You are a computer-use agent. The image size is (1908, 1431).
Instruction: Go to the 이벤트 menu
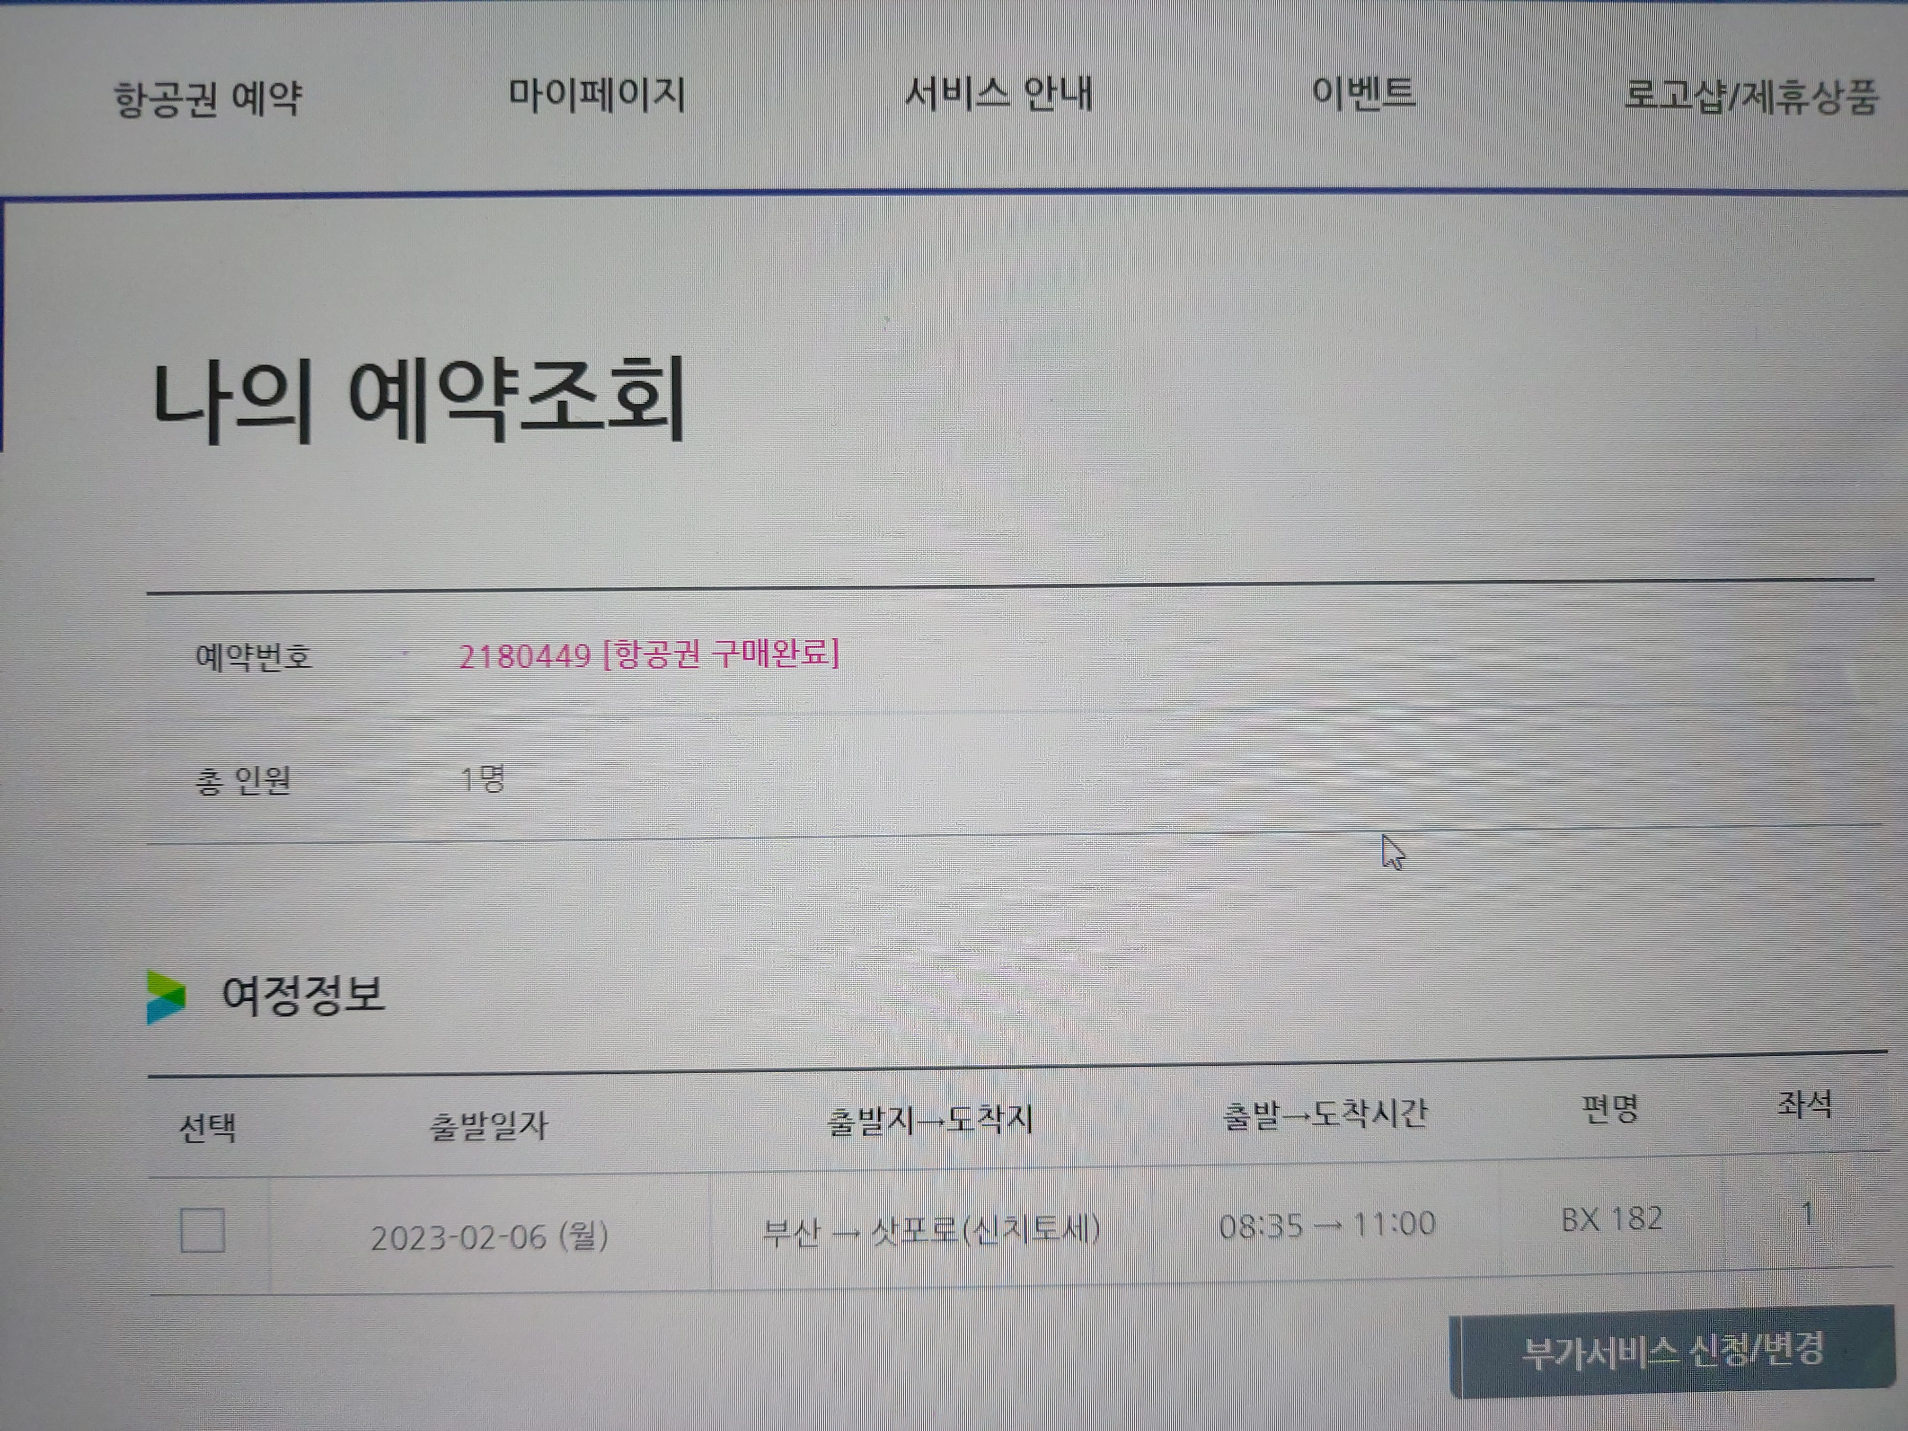pos(1363,91)
